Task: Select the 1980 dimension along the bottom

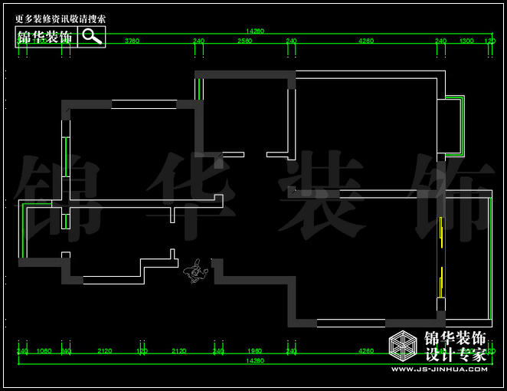Action: point(255,351)
